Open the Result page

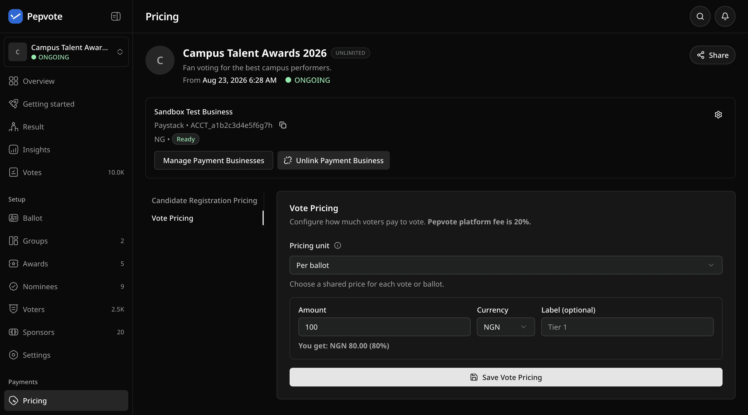coord(66,127)
